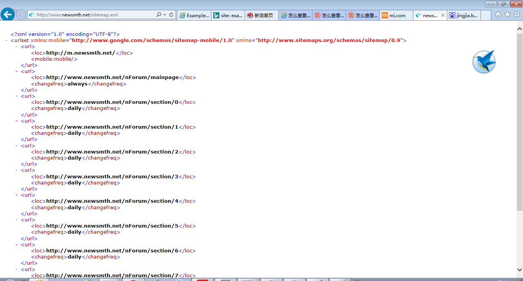Collapse the url node for section/3

pos(16,170)
